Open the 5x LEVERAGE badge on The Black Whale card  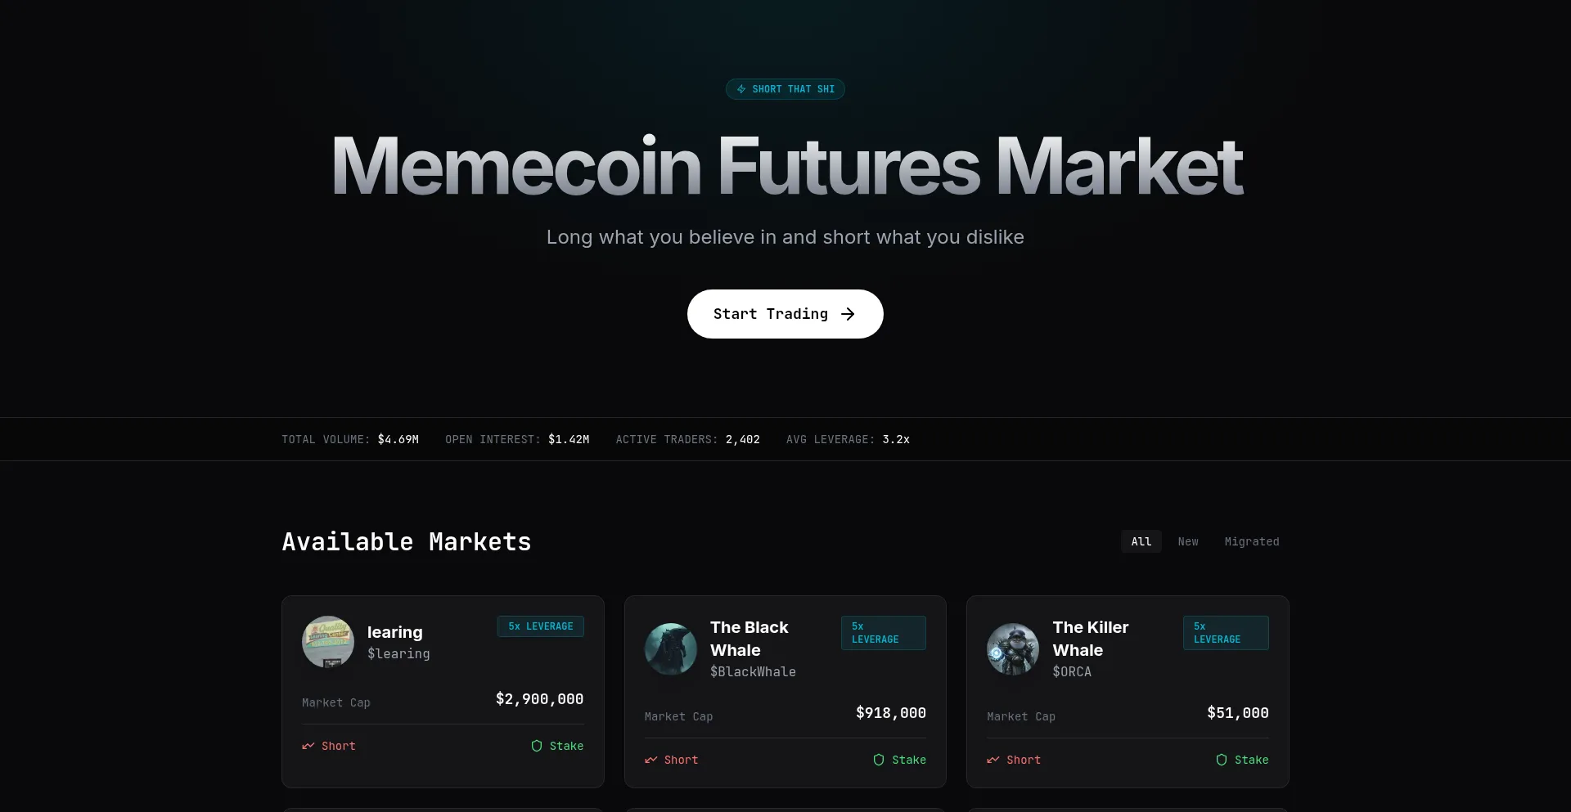click(883, 633)
